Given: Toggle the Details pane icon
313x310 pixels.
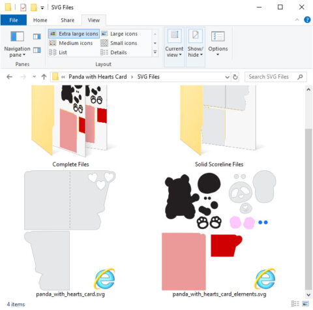Looking at the screenshot, I should pos(37,50).
